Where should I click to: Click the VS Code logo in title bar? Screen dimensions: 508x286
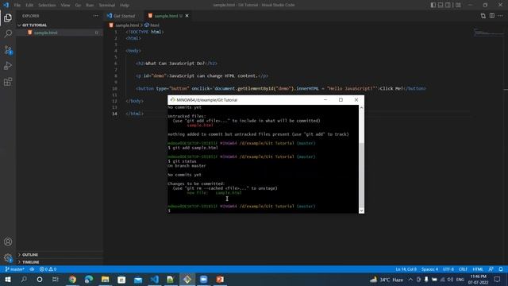[6, 5]
